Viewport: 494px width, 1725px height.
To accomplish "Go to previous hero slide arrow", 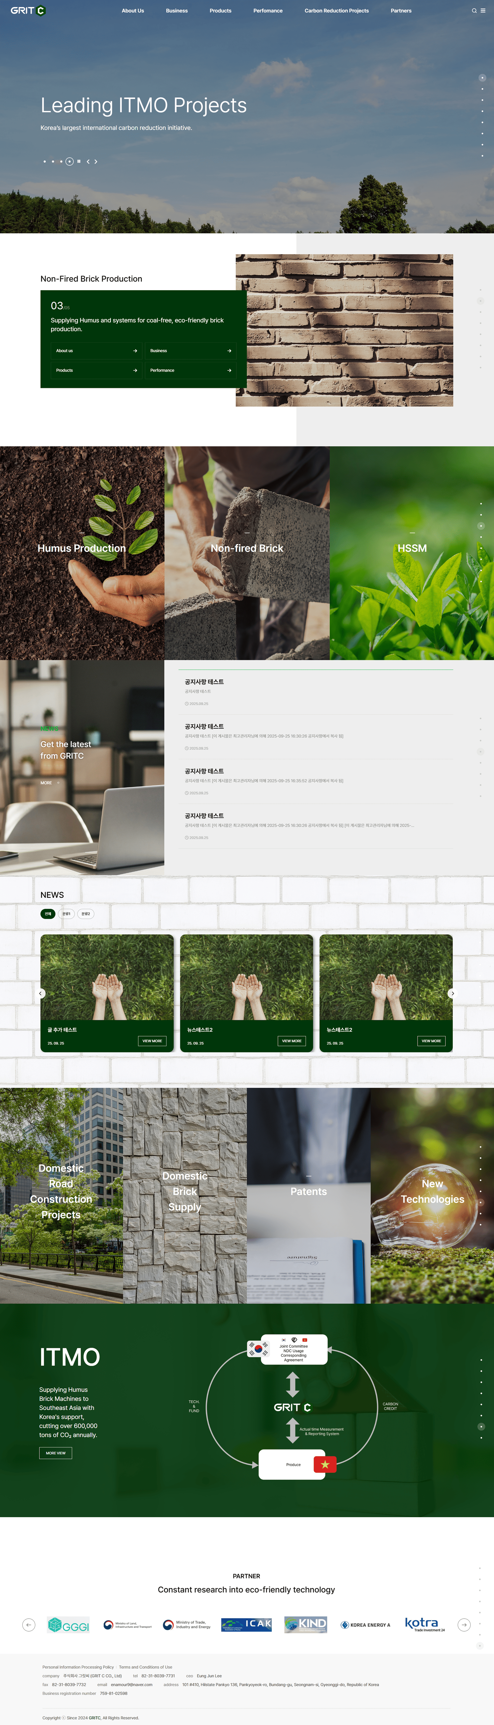I will 88,161.
